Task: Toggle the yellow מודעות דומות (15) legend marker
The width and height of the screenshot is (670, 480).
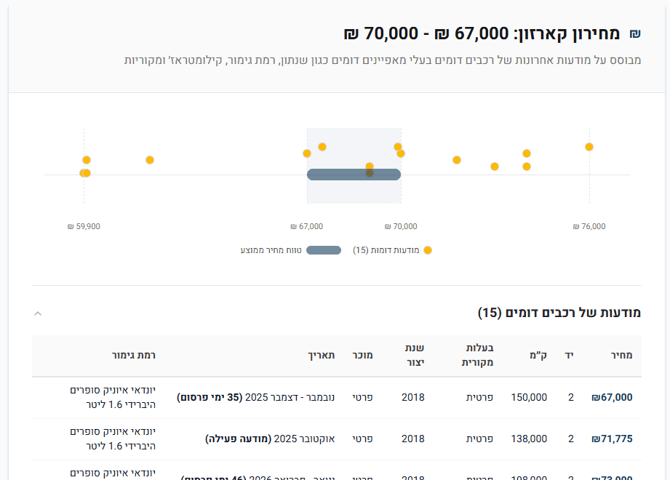Action: pyautogui.click(x=428, y=250)
